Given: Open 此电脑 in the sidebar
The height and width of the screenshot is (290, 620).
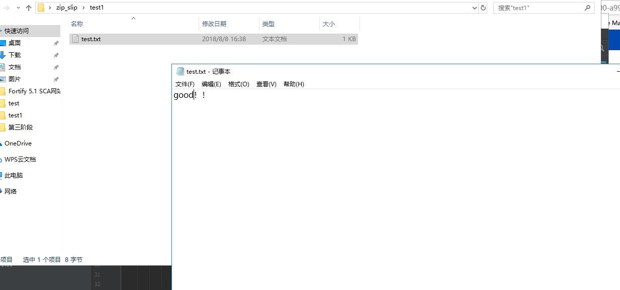Looking at the screenshot, I should pyautogui.click(x=14, y=176).
